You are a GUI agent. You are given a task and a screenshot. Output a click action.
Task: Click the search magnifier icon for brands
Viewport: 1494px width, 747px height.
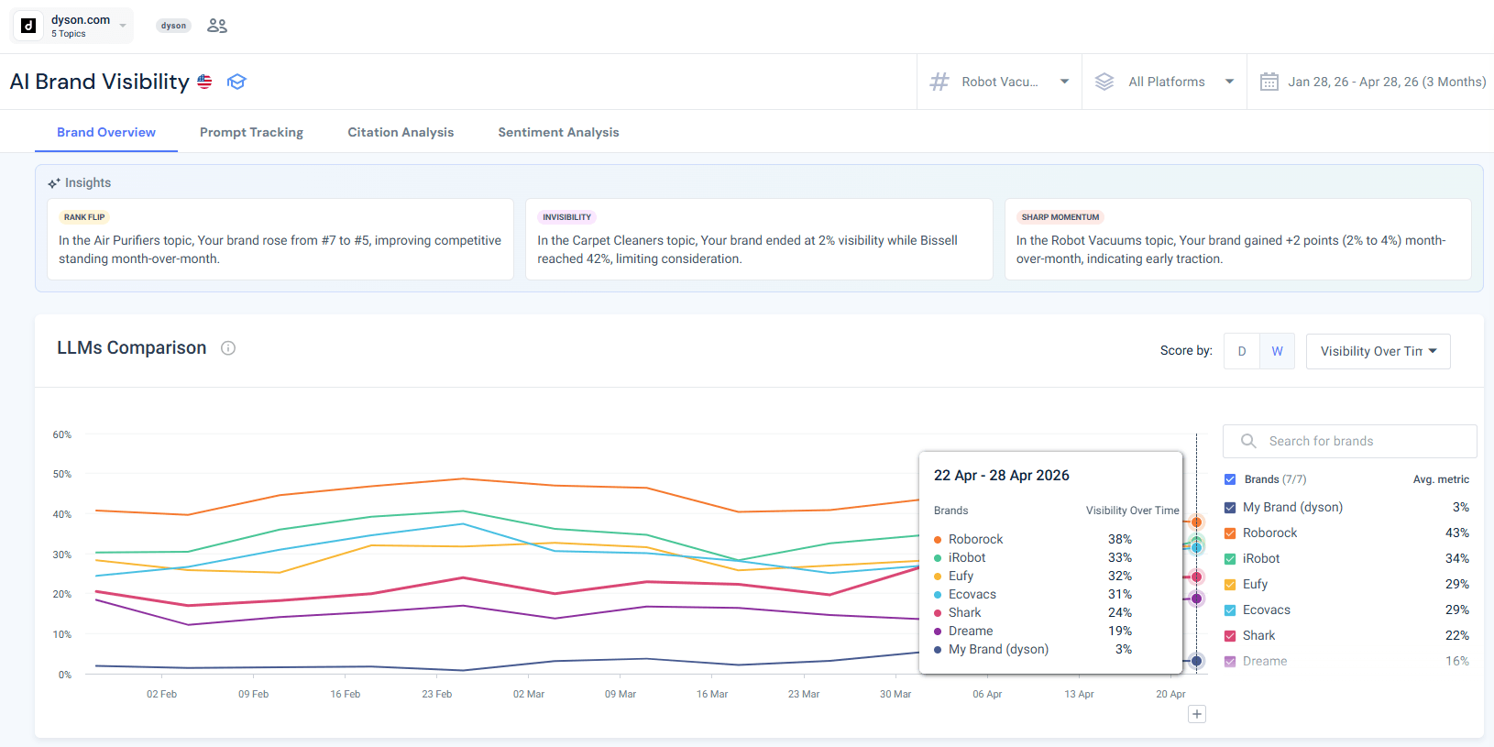pos(1248,441)
